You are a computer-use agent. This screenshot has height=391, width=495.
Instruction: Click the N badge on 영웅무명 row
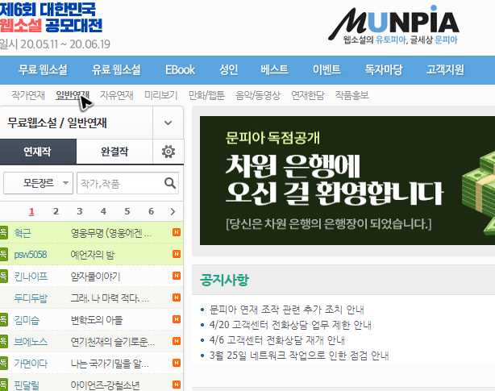click(177, 232)
